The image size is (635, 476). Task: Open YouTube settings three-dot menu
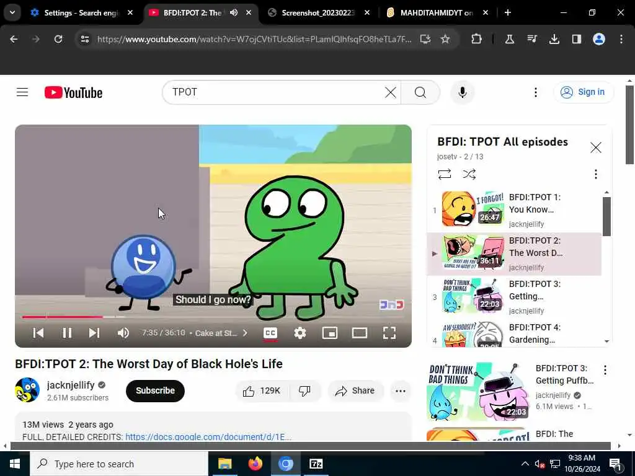pos(535,92)
